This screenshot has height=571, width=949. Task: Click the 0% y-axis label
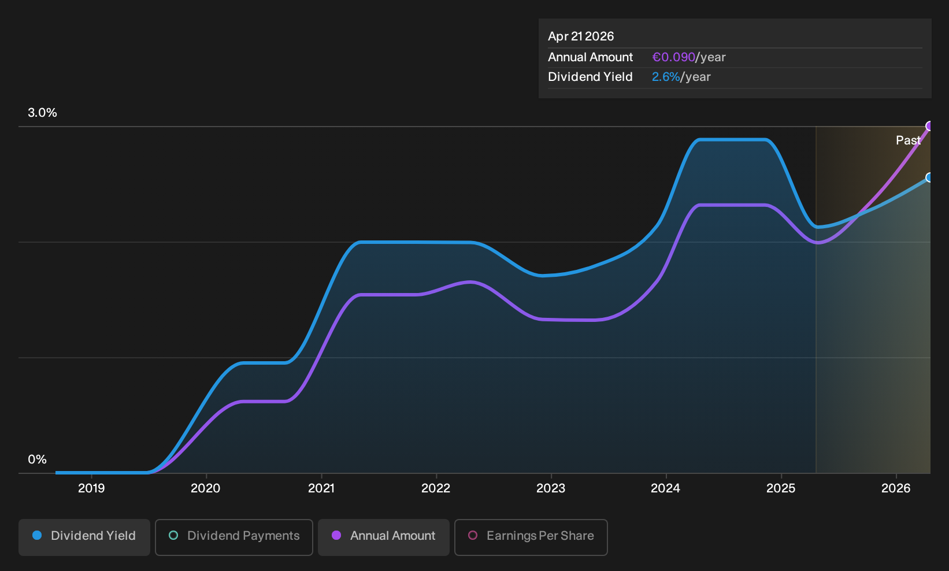click(38, 459)
